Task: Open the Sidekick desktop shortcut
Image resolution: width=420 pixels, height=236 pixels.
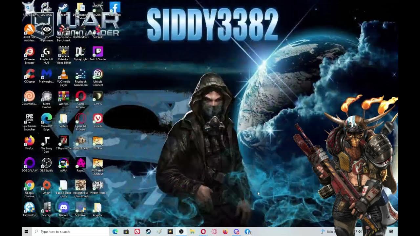Action: click(98, 31)
